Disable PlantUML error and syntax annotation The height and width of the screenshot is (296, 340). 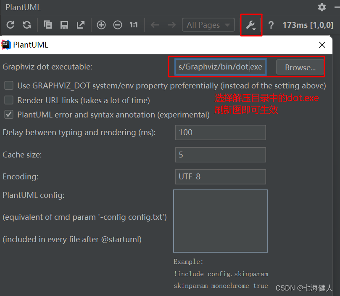8,115
